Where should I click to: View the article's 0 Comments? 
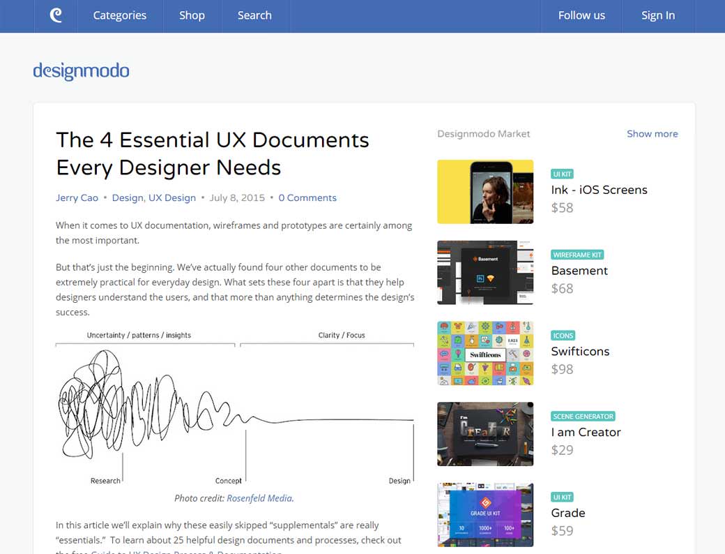click(307, 197)
